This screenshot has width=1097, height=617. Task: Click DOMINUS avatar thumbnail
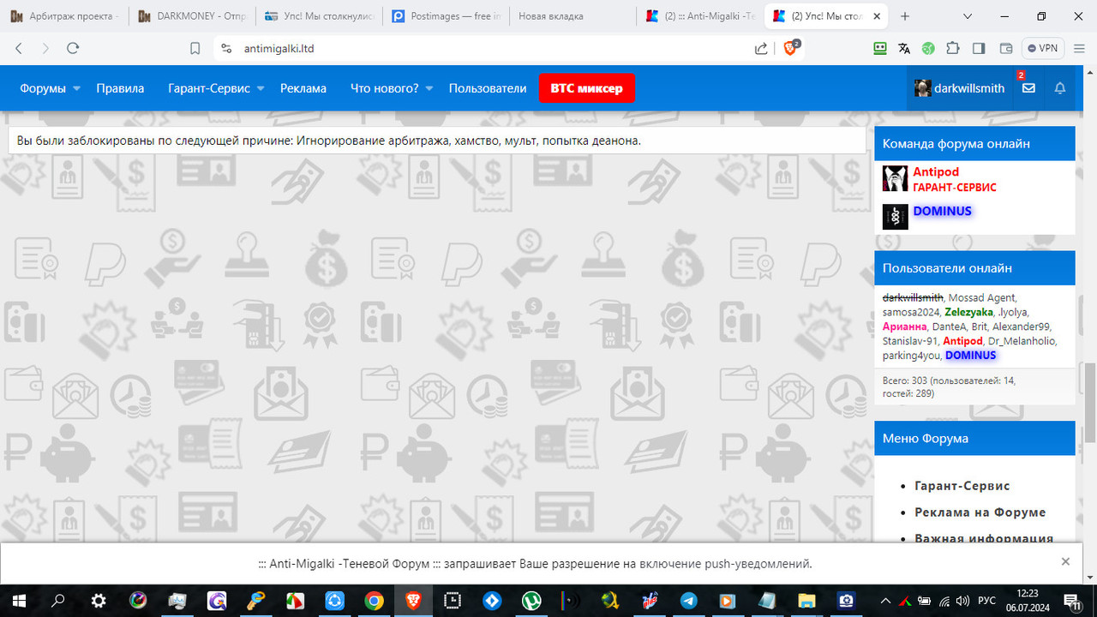[896, 217]
